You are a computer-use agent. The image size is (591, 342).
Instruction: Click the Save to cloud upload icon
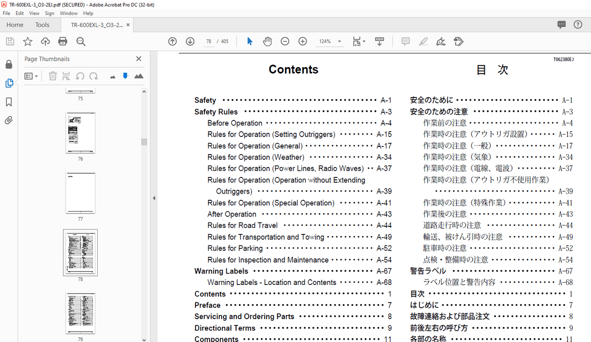click(x=45, y=42)
